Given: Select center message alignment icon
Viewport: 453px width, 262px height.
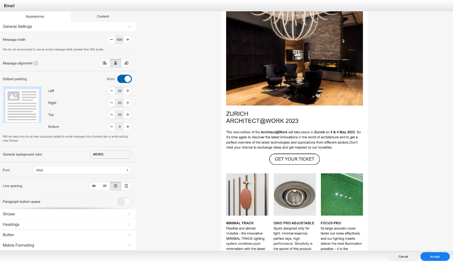Looking at the screenshot, I should [x=116, y=63].
